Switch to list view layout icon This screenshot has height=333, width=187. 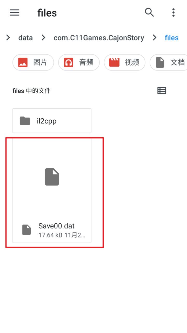162,91
